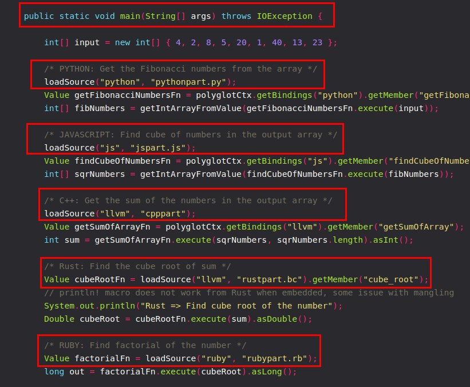470x387 pixels.
Task: Click the 'int[] fibNumbers' assignment line
Action: [x=241, y=109]
